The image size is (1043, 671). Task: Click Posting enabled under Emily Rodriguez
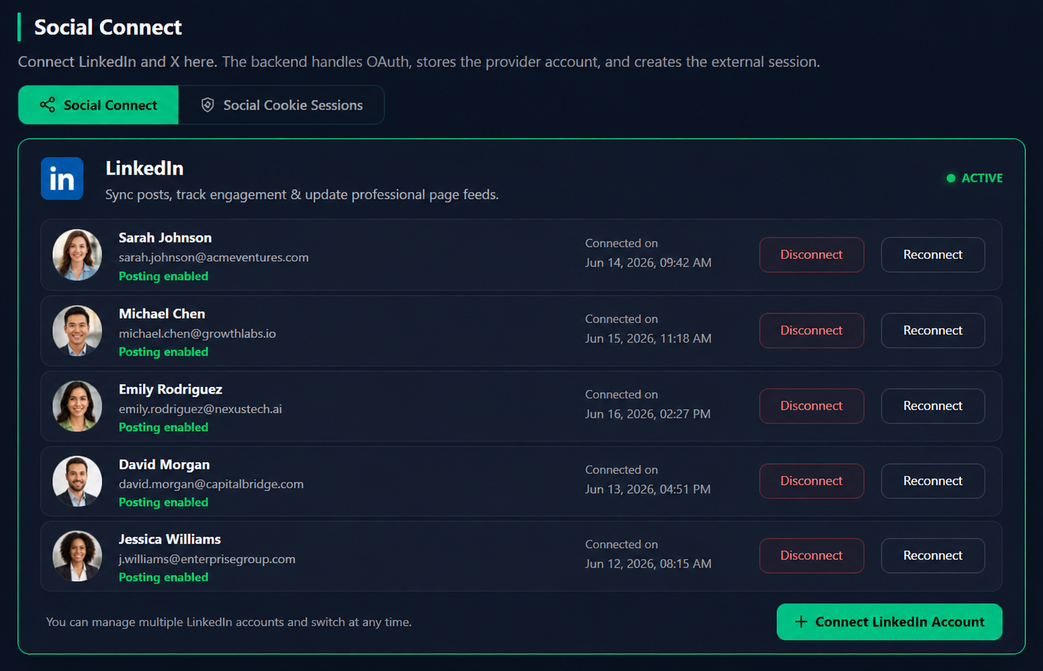tap(163, 427)
